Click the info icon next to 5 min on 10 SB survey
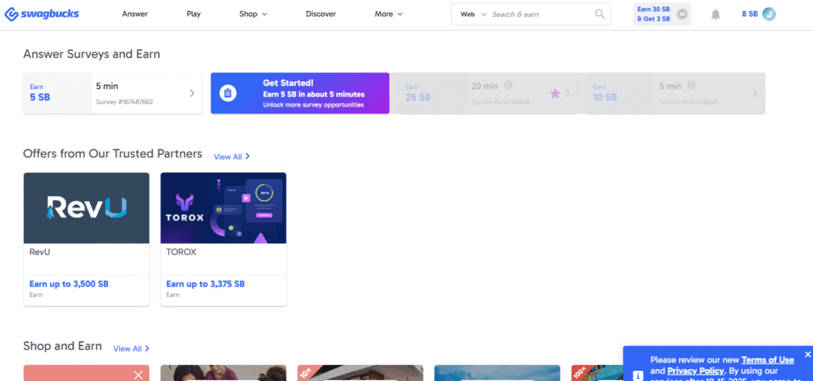This screenshot has height=381, width=813. (x=692, y=86)
